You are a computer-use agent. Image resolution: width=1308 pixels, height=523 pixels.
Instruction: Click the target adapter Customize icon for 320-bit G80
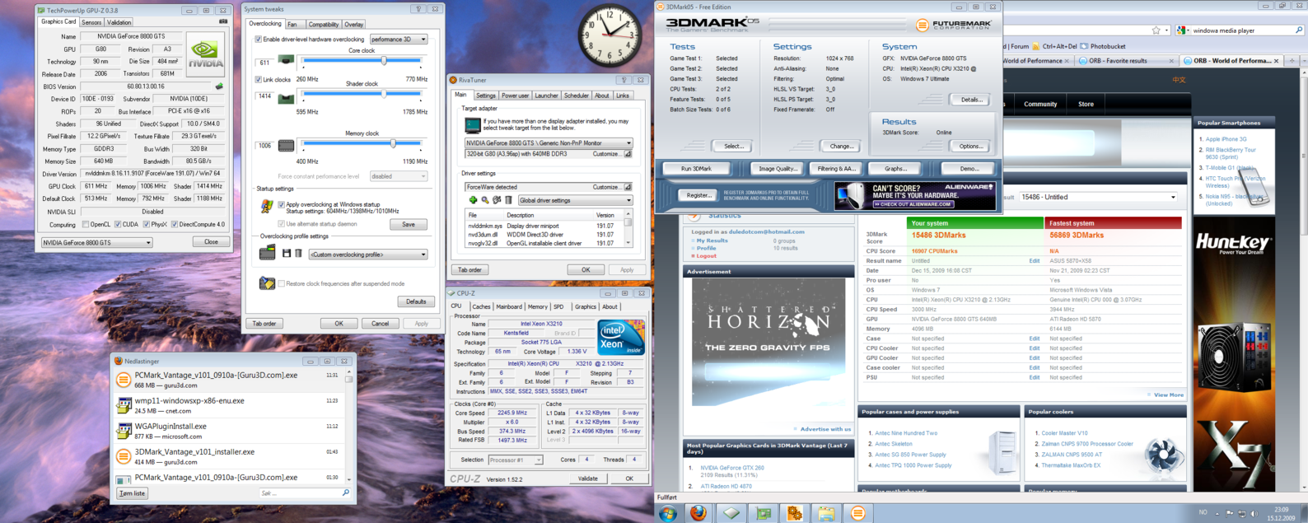(628, 154)
